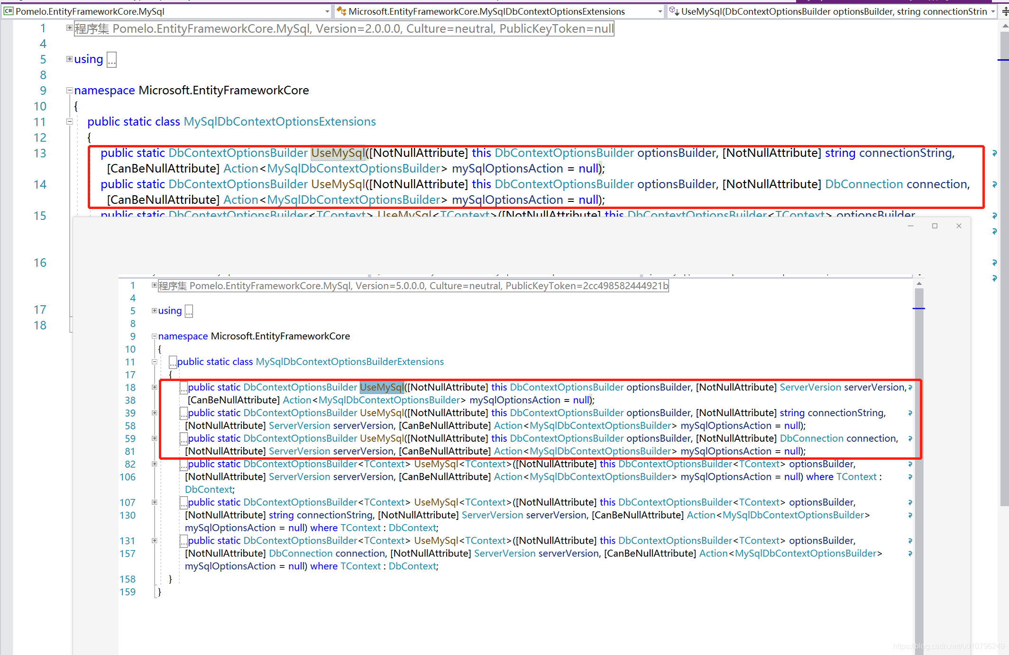Click the C# project icon in navigation bar
Screen dimensions: 1009x655
tap(8, 11)
